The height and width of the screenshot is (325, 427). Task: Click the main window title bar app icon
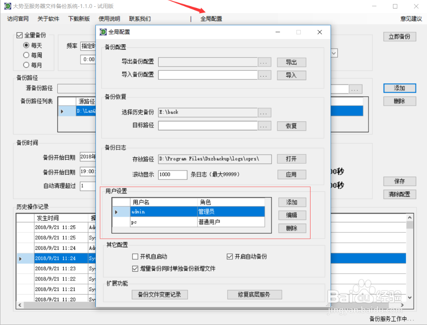(x=8, y=6)
